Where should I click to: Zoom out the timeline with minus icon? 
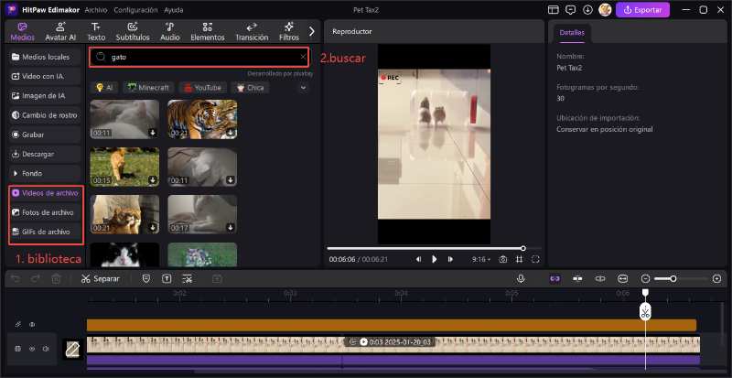pyautogui.click(x=646, y=278)
